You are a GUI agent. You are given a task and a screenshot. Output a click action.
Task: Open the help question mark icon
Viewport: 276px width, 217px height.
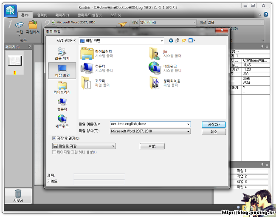coord(266,14)
